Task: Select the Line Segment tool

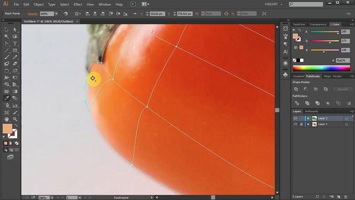Action: click(7, 51)
